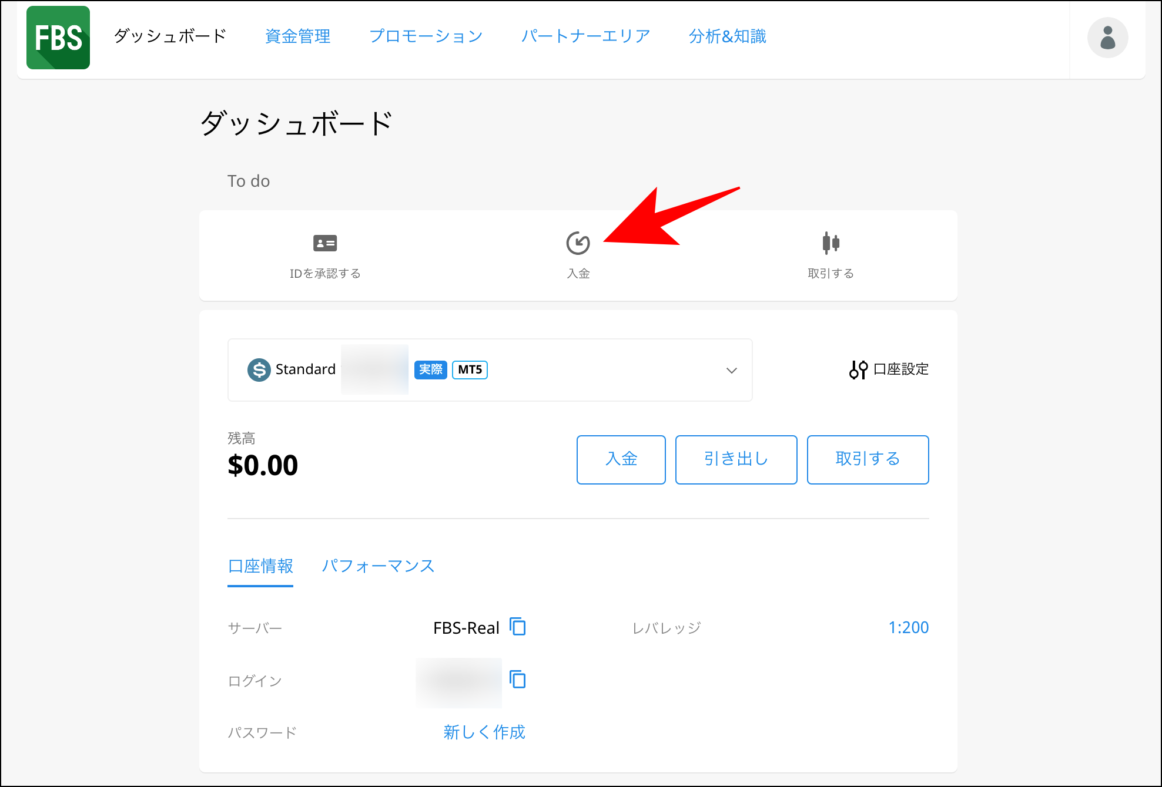Click the 実際 account type badge

[430, 369]
